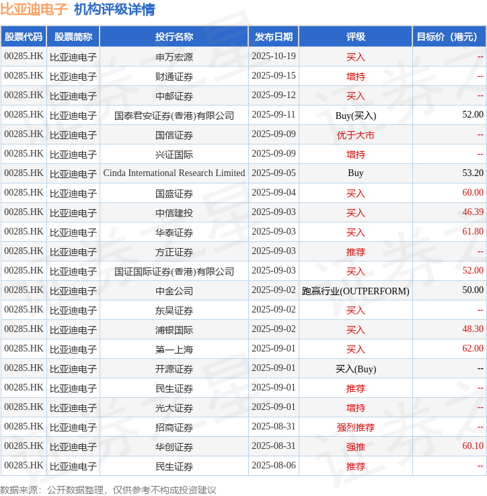Select the 开源证券 institution cell
The width and height of the screenshot is (487, 496).
[174, 368]
